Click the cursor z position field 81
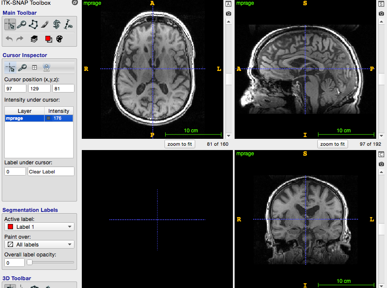Image resolution: width=387 pixels, height=288 pixels. pos(63,88)
